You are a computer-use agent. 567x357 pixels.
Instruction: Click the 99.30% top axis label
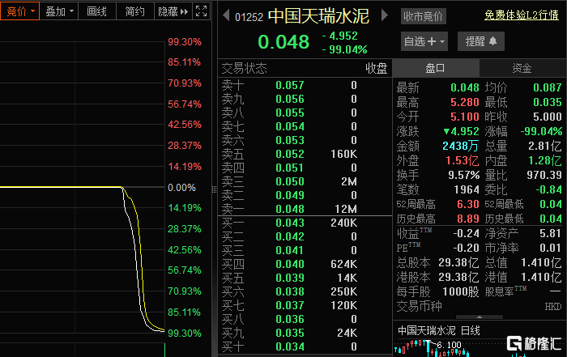tap(185, 42)
